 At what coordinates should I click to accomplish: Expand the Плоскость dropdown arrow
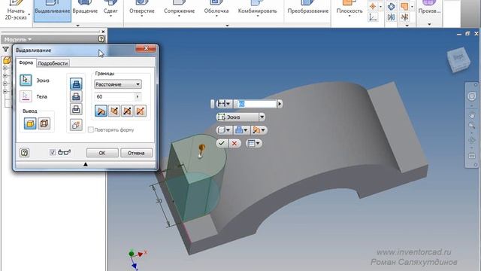tap(349, 17)
